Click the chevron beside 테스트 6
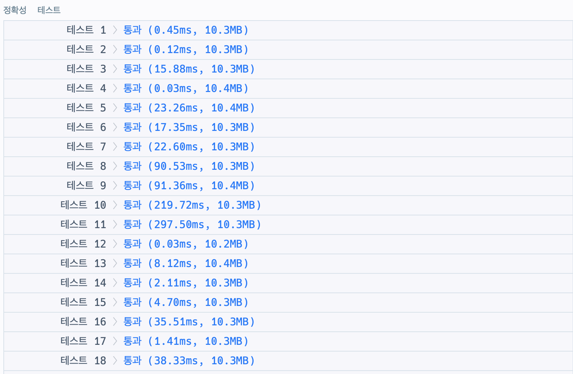 pos(115,127)
